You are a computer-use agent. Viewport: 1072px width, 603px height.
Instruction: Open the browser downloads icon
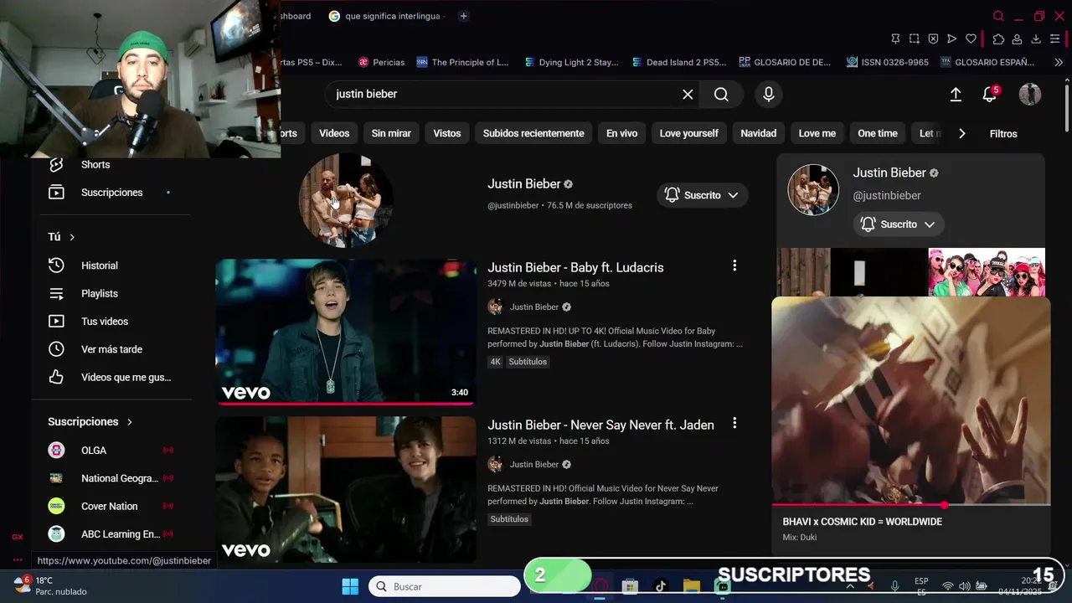point(1036,39)
